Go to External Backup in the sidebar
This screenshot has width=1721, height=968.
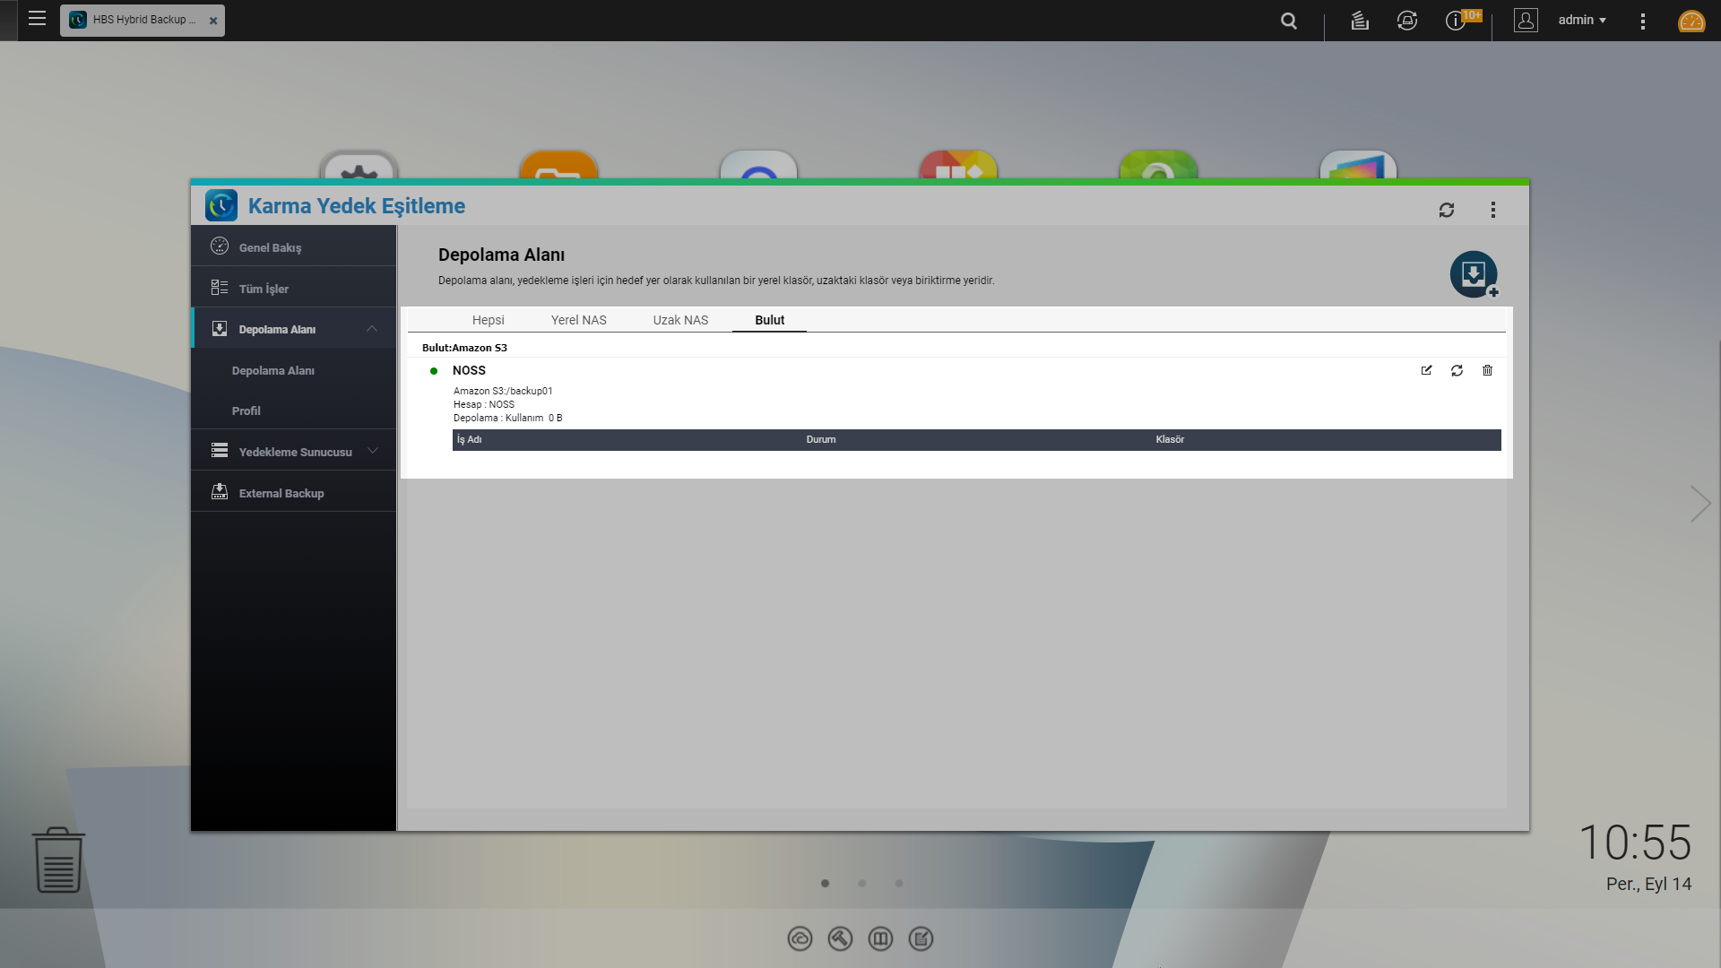[x=281, y=493]
